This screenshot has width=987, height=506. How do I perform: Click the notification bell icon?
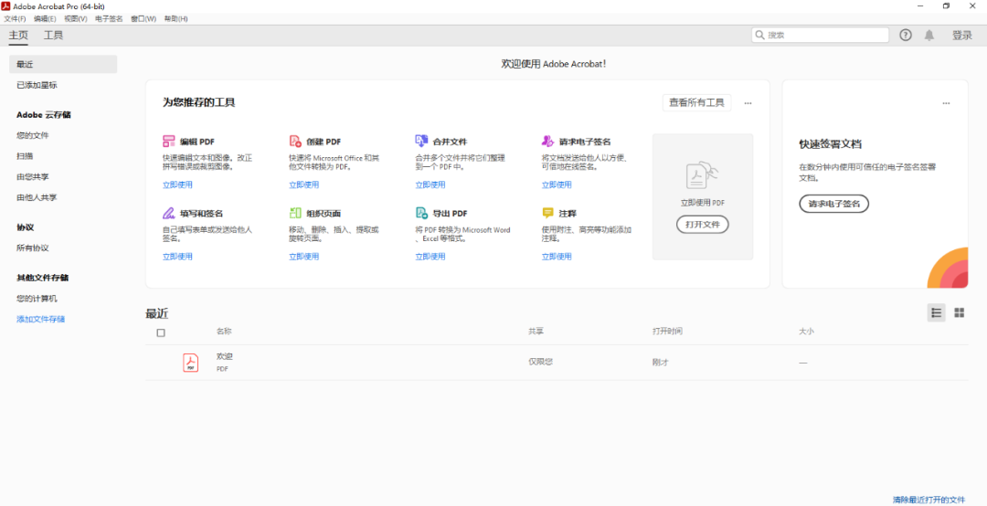[929, 35]
